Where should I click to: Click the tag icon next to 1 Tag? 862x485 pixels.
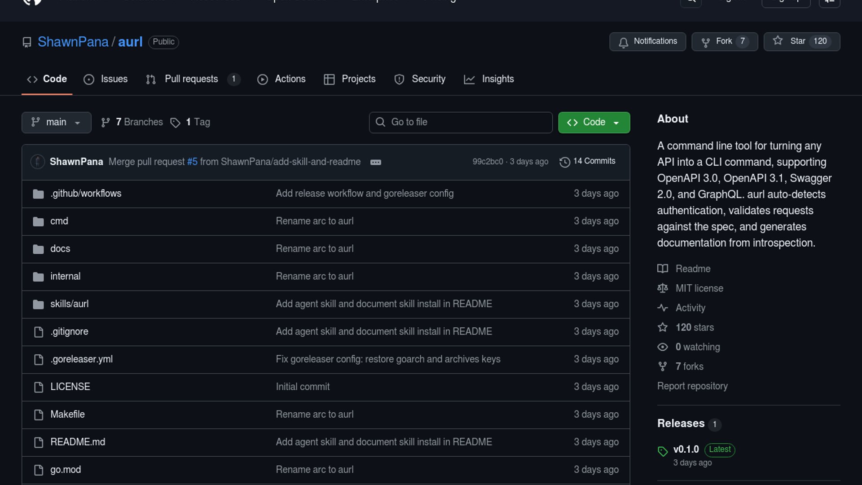[175, 123]
